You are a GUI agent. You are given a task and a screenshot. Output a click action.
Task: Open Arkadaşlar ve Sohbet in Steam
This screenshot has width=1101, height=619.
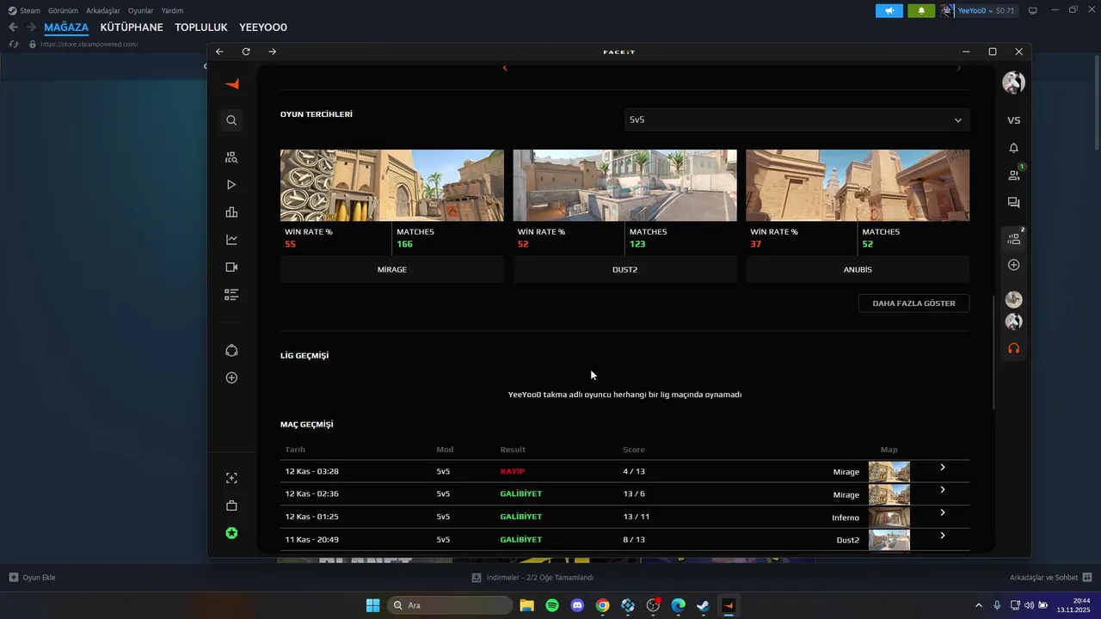(x=1051, y=577)
